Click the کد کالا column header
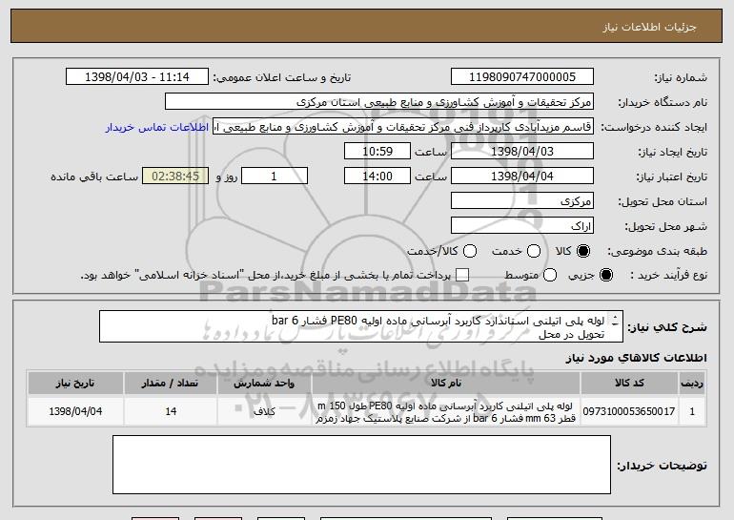 click(x=629, y=384)
